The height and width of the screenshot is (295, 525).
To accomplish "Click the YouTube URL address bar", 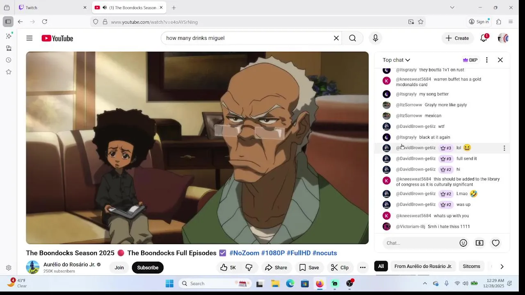I will tap(257, 22).
